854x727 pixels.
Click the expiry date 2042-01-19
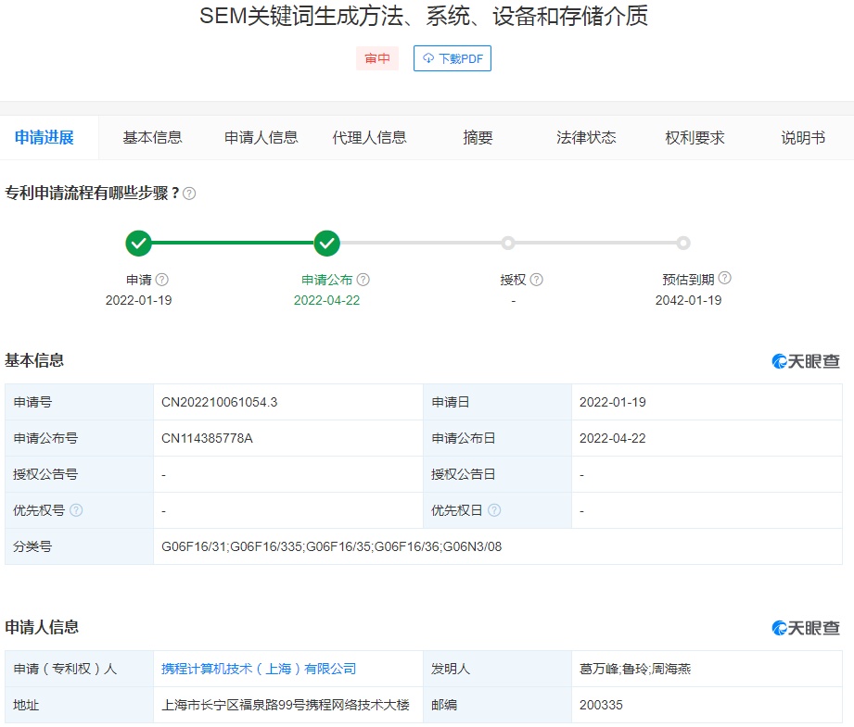tap(688, 300)
